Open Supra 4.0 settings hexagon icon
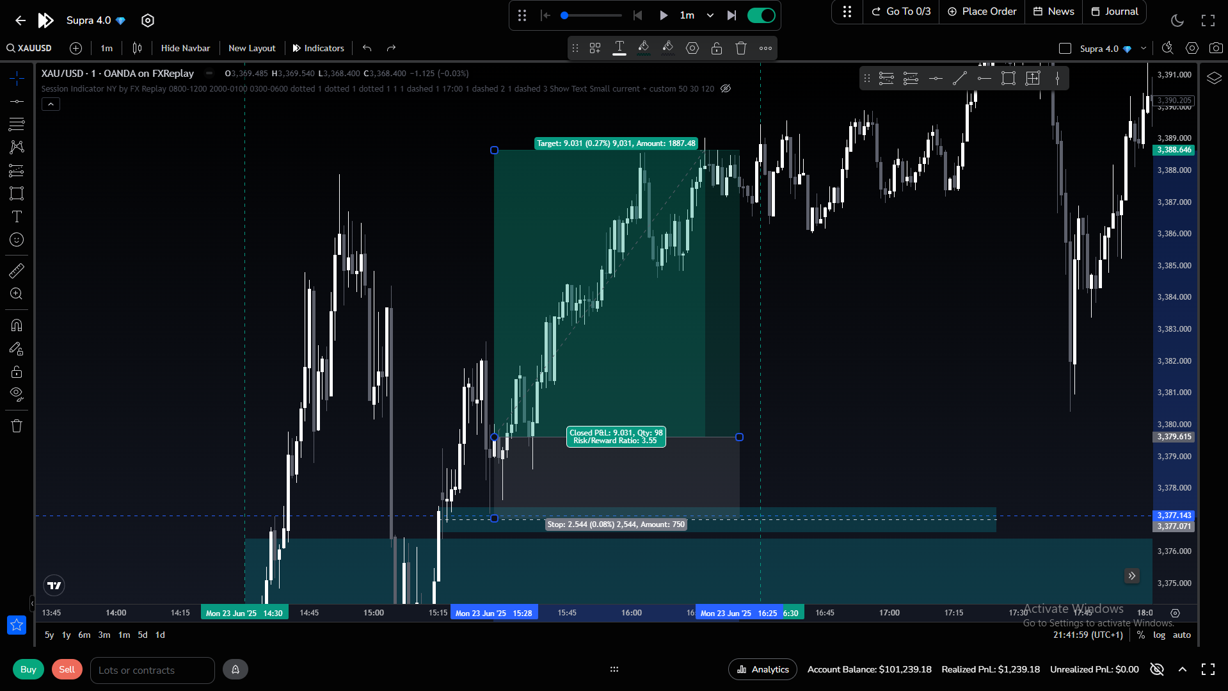Image resolution: width=1228 pixels, height=691 pixels. 148,20
